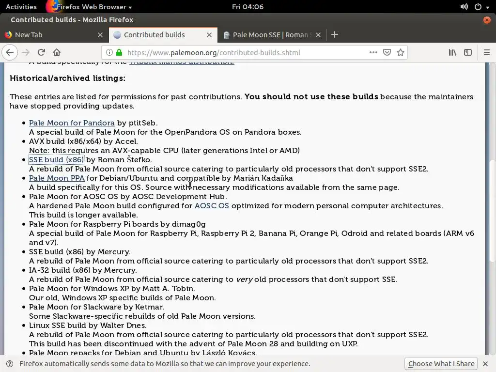496x372 pixels.
Task: Click the Windows XP by Matt A. Tobin entry
Action: 112,289
